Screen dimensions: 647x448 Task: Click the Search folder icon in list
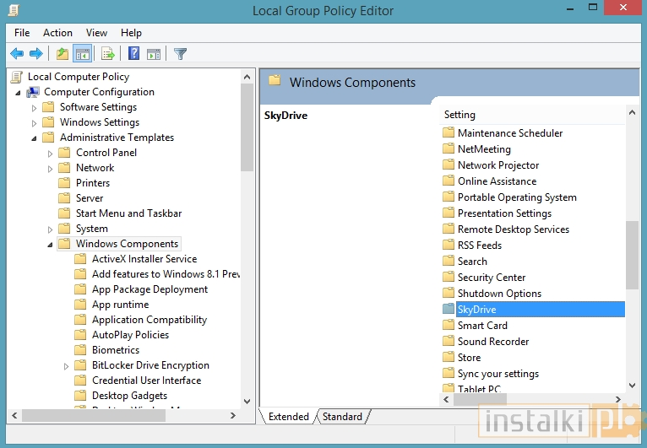click(449, 261)
